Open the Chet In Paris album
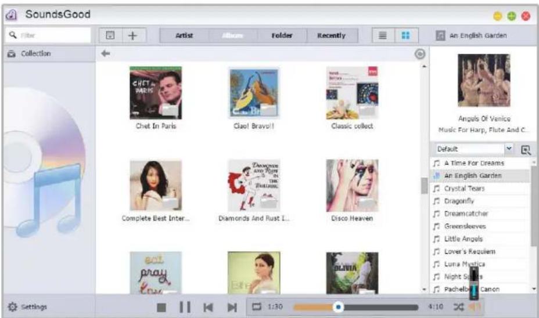Viewport: 539px width, 318px height. [x=156, y=93]
